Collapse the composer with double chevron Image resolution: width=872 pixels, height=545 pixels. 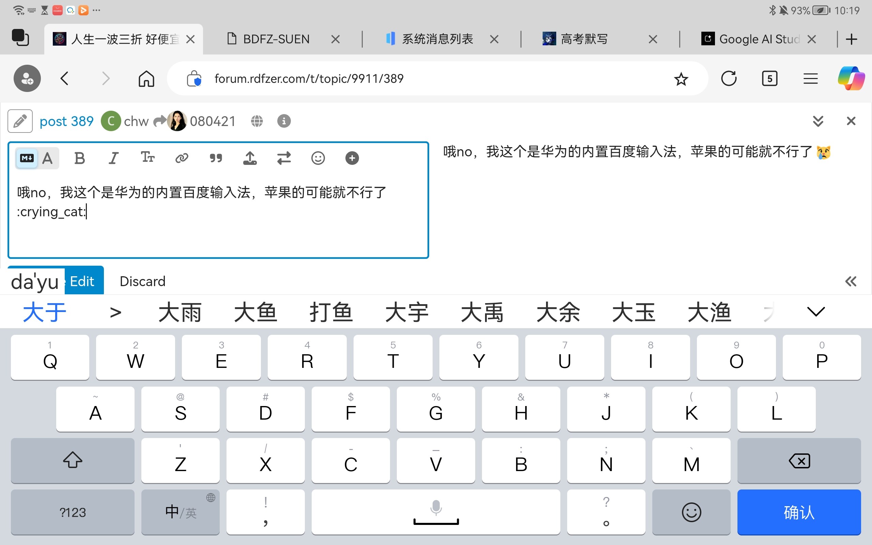pyautogui.click(x=818, y=121)
